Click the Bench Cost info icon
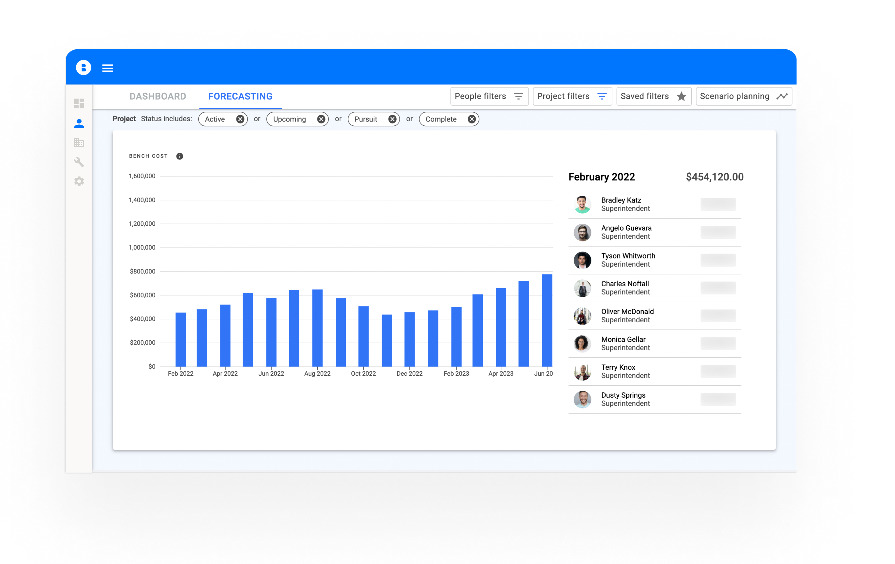The image size is (895, 564). 179,156
